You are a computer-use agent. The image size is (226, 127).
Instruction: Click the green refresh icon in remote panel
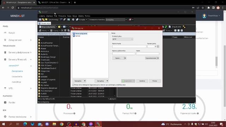pos(166,27)
